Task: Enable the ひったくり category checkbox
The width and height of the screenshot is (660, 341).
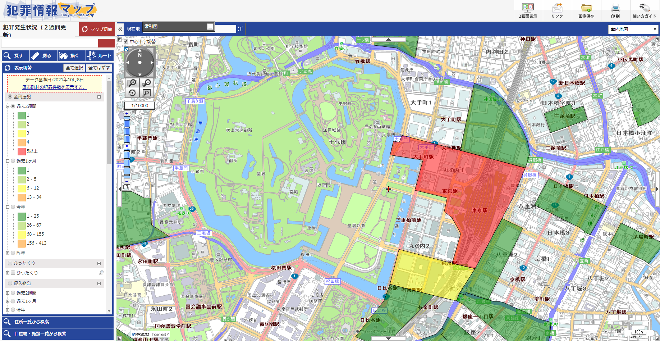Action: coord(10,263)
